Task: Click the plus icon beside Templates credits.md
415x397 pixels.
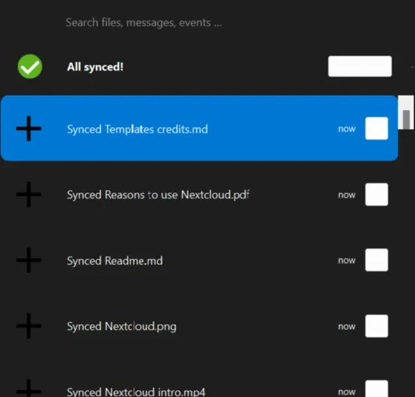Action: (28, 128)
